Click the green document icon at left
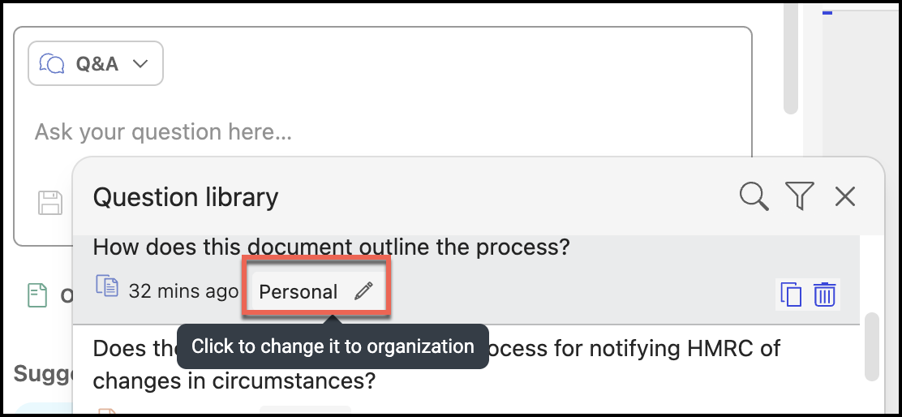This screenshot has width=902, height=417. click(x=37, y=295)
